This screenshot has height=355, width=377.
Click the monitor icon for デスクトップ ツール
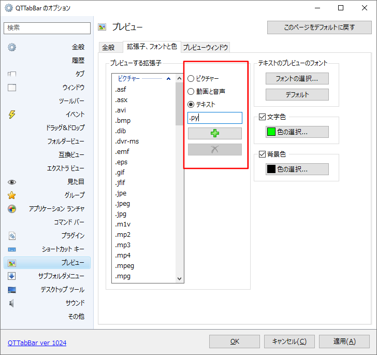12,290
